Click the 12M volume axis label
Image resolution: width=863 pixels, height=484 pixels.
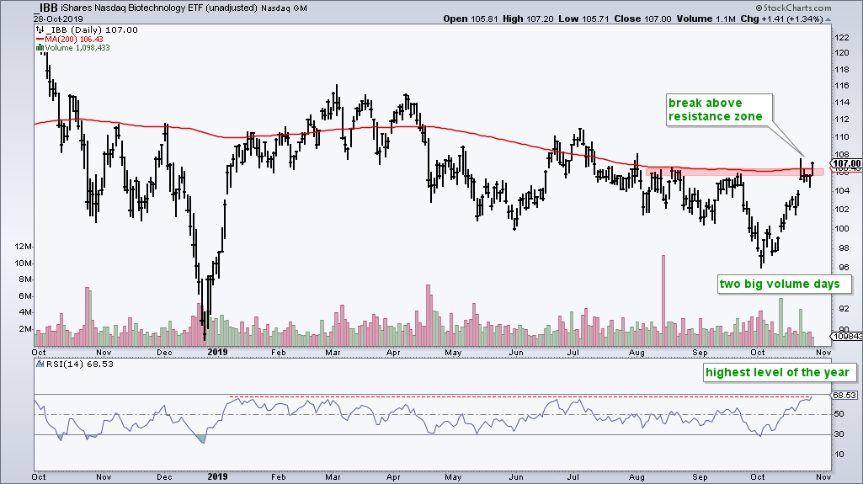click(x=23, y=247)
